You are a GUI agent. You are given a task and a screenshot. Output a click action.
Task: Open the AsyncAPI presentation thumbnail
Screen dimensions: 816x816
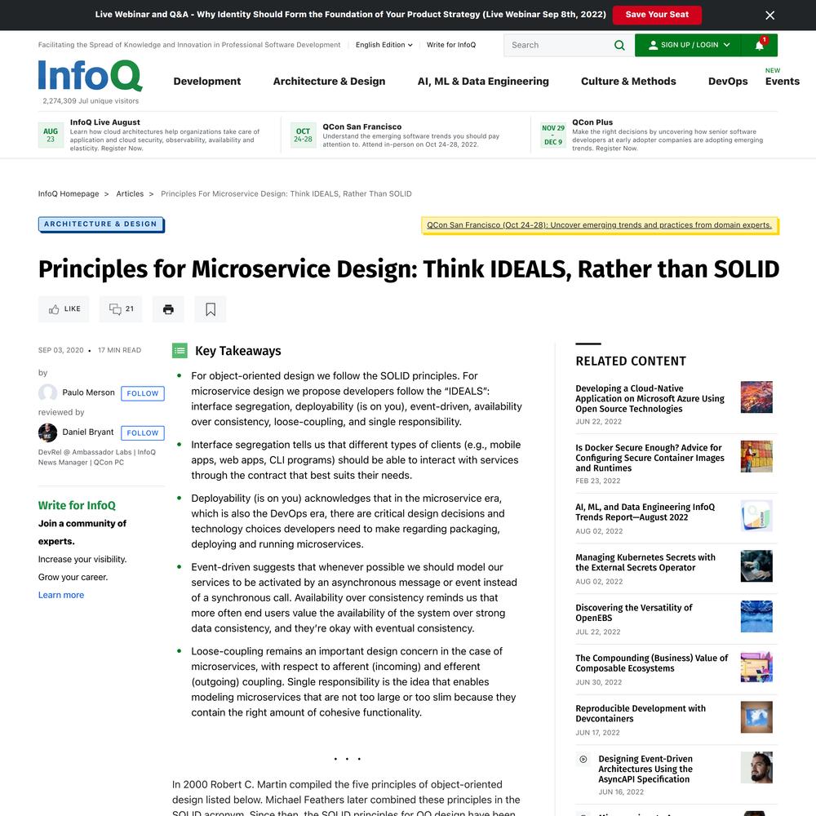(756, 768)
